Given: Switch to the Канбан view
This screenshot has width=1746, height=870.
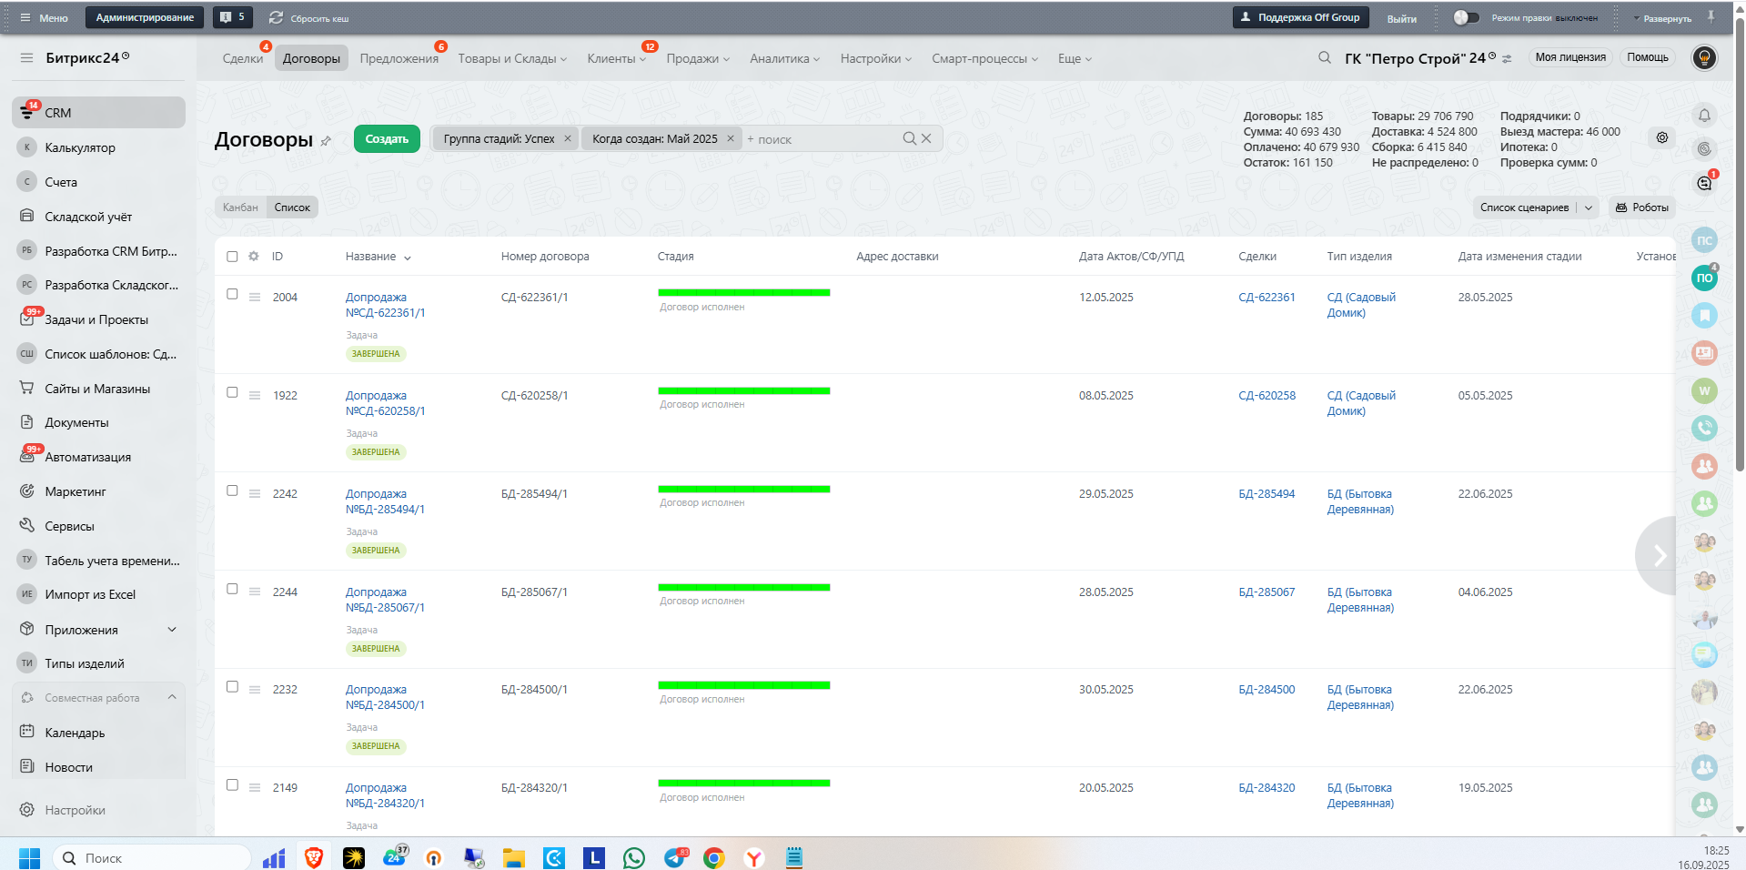Looking at the screenshot, I should 240,207.
